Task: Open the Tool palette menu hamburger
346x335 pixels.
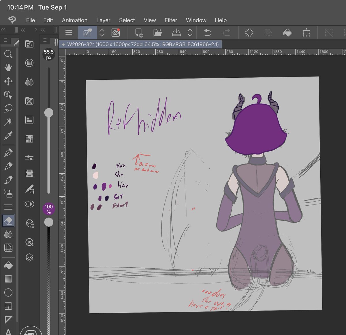Action: click(5, 40)
